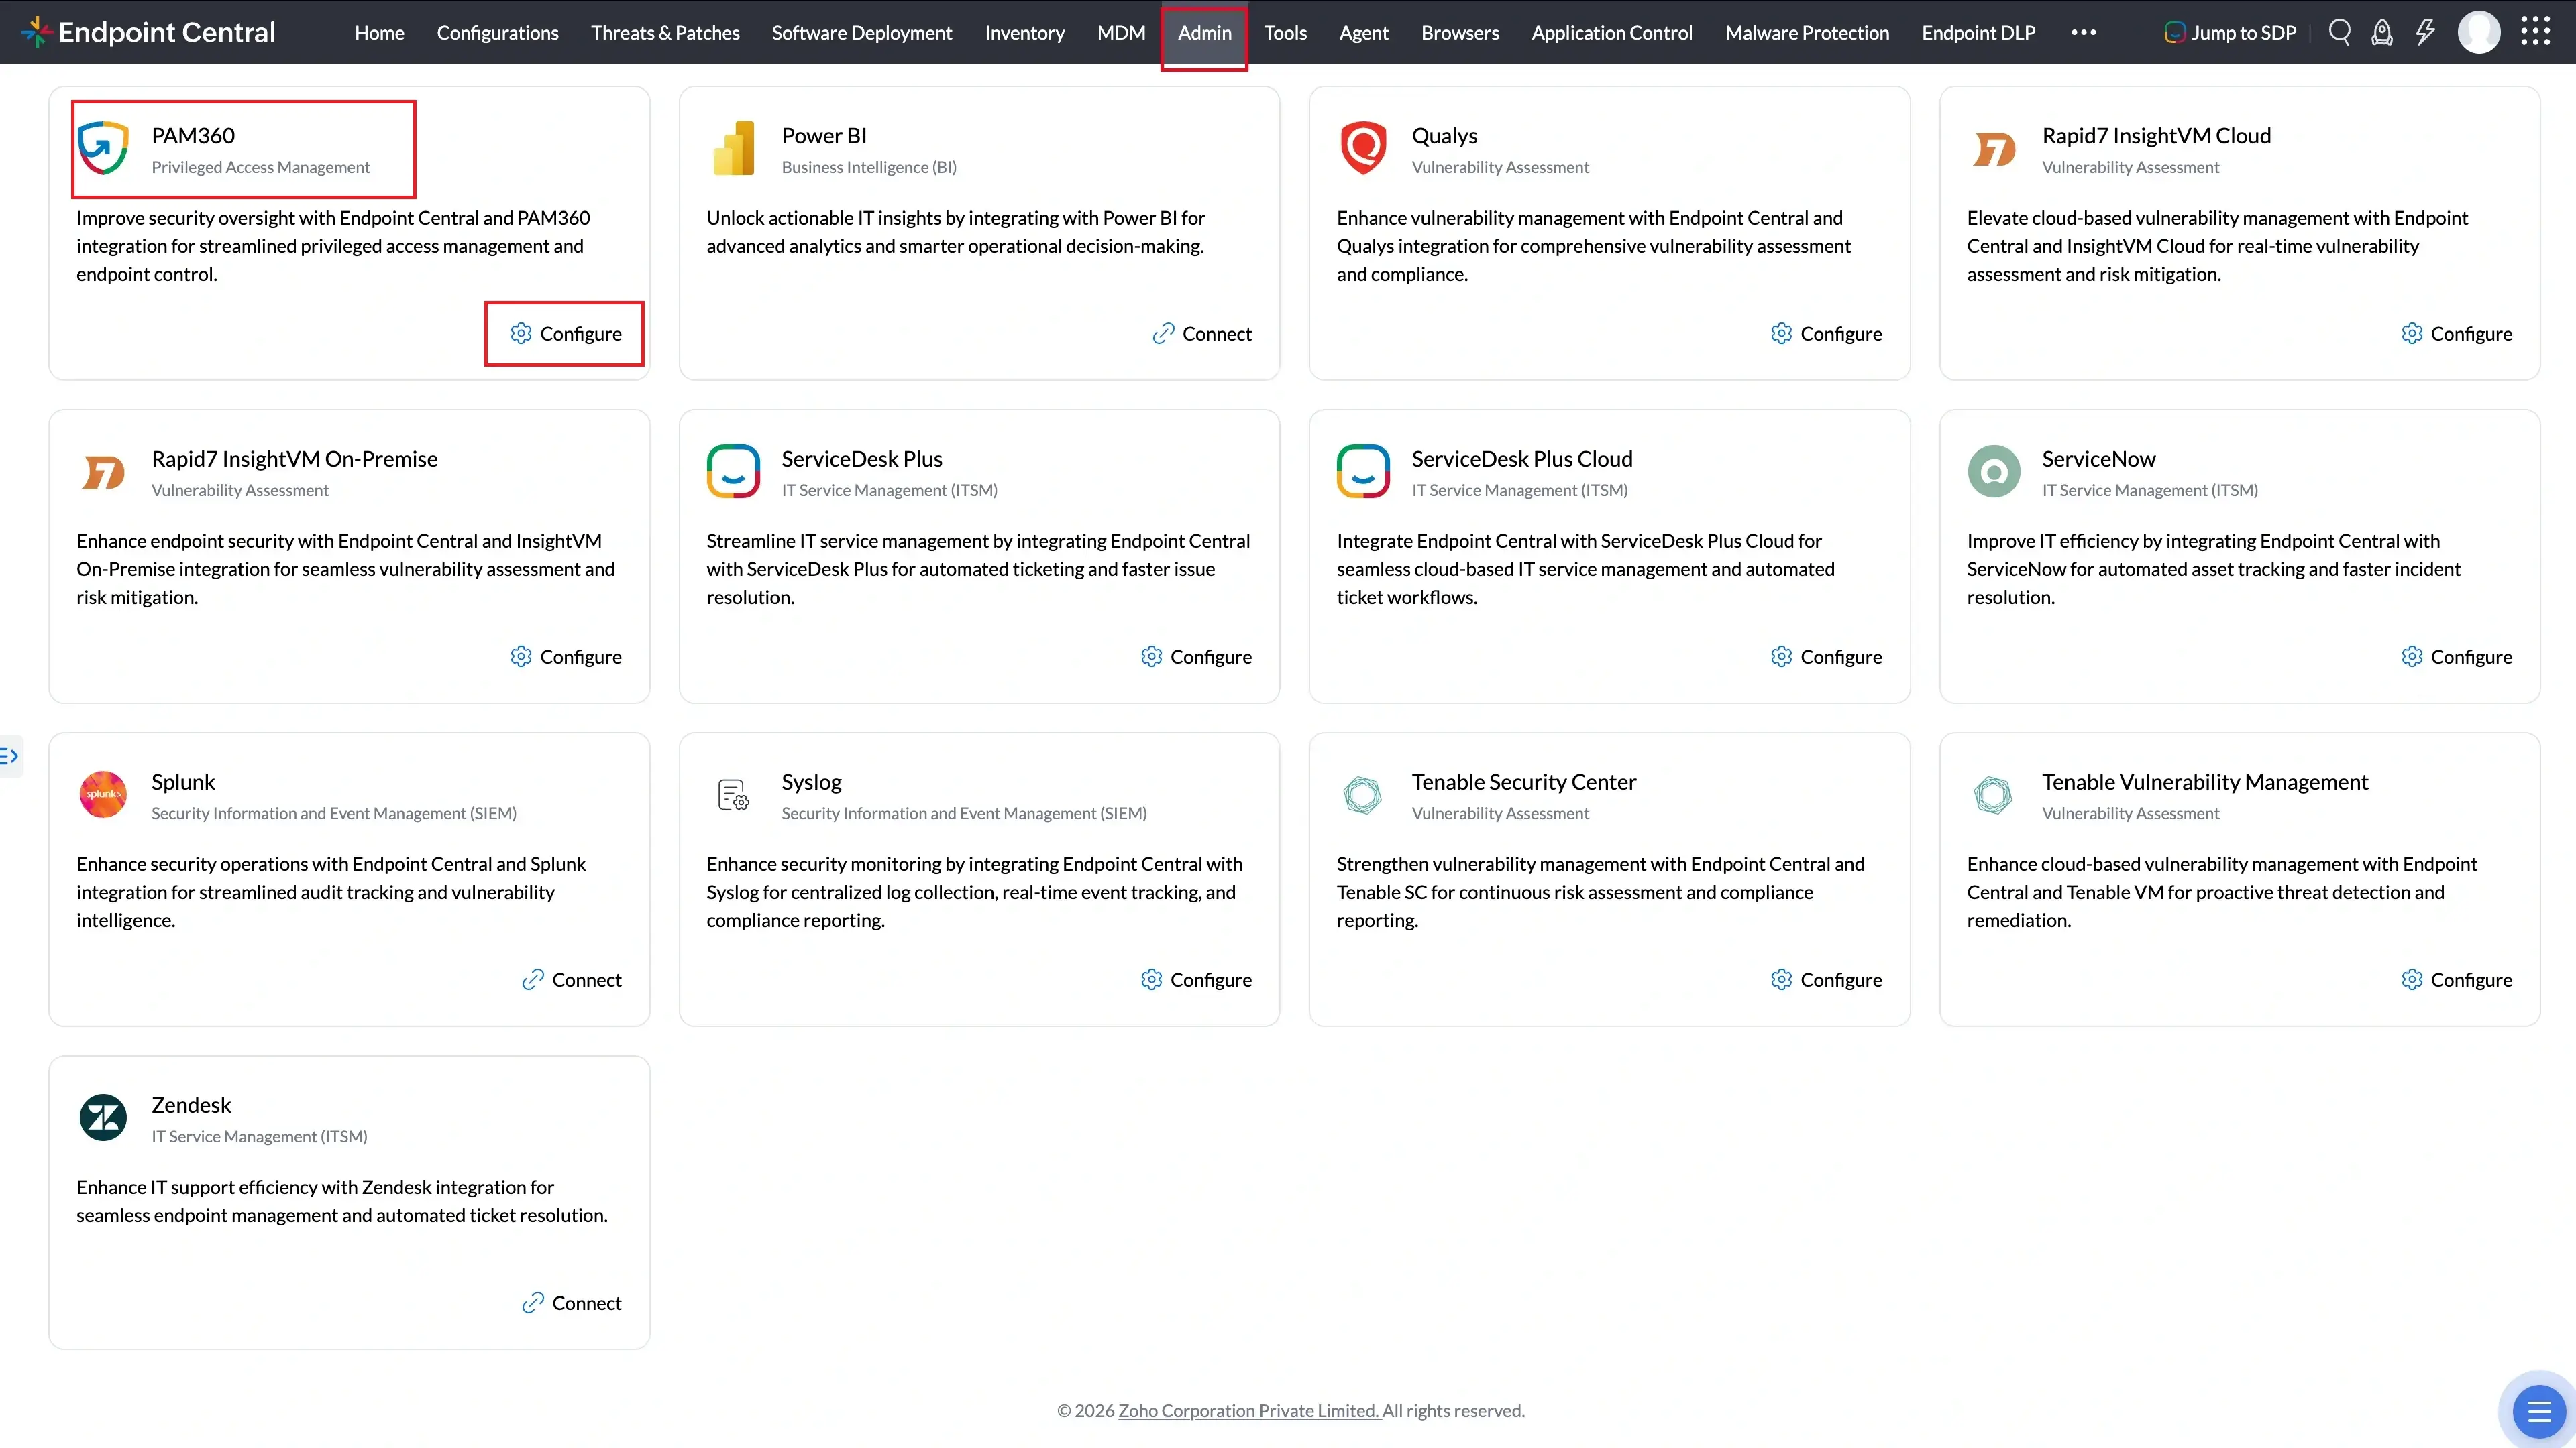
Task: Click the Syslog icon
Action: 733,794
